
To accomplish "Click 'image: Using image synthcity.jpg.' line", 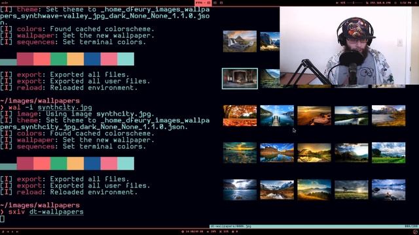I will tap(77, 114).
